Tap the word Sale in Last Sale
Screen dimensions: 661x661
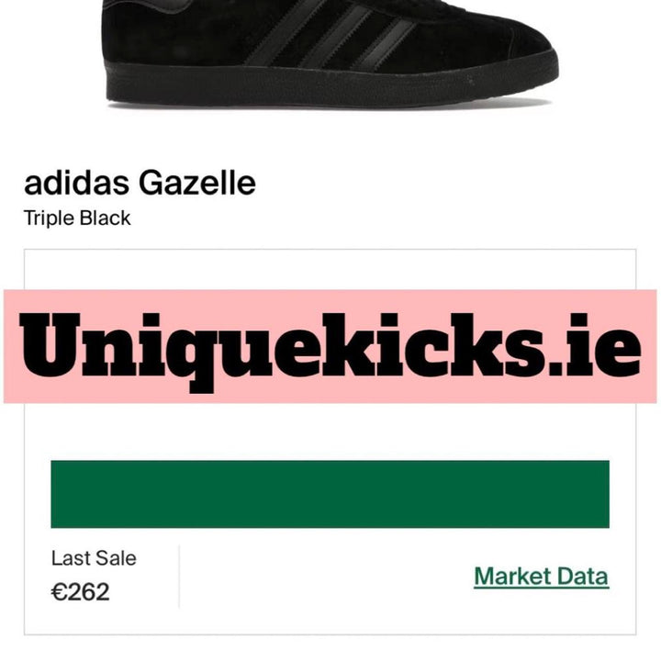116,558
